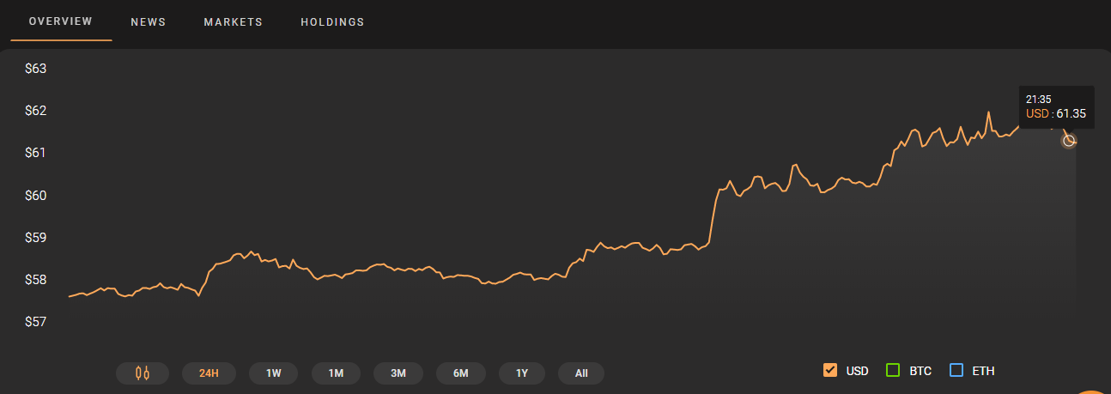Click the $63 axis label
The height and width of the screenshot is (394, 1111).
(35, 69)
